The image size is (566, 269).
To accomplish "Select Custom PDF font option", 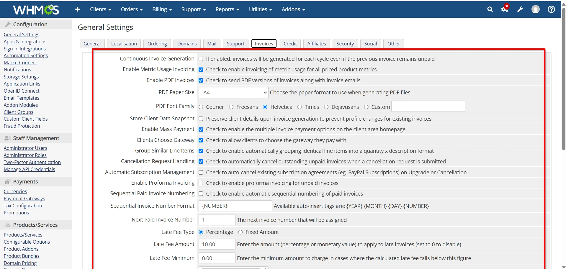I will tap(366, 107).
